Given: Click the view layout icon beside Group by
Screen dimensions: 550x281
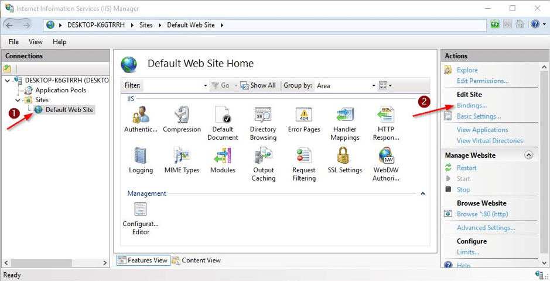Looking at the screenshot, I should pyautogui.click(x=382, y=85).
